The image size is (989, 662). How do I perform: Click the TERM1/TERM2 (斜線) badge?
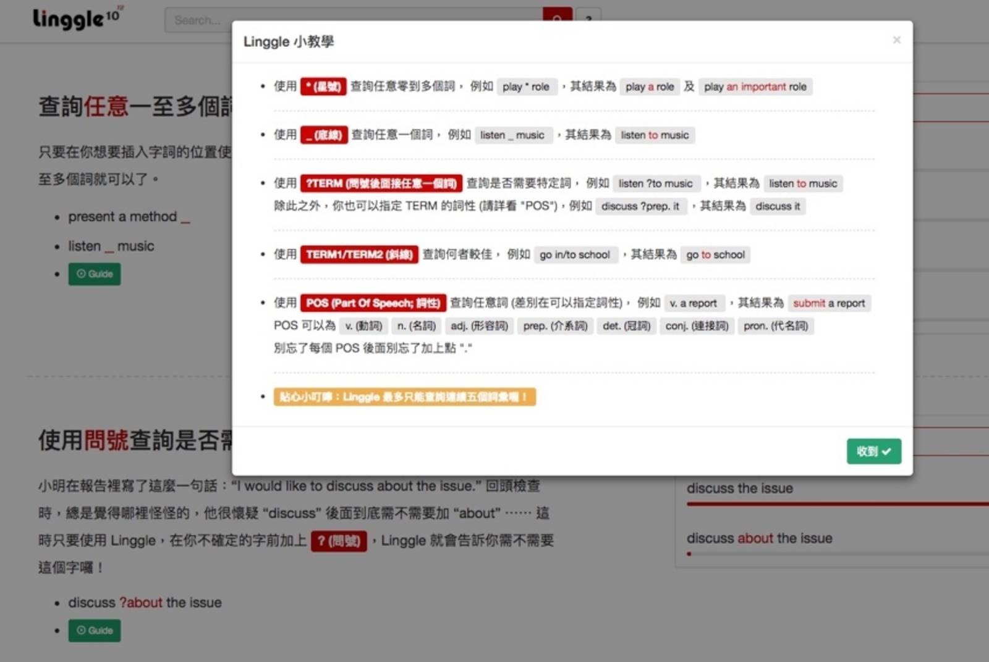click(x=359, y=254)
